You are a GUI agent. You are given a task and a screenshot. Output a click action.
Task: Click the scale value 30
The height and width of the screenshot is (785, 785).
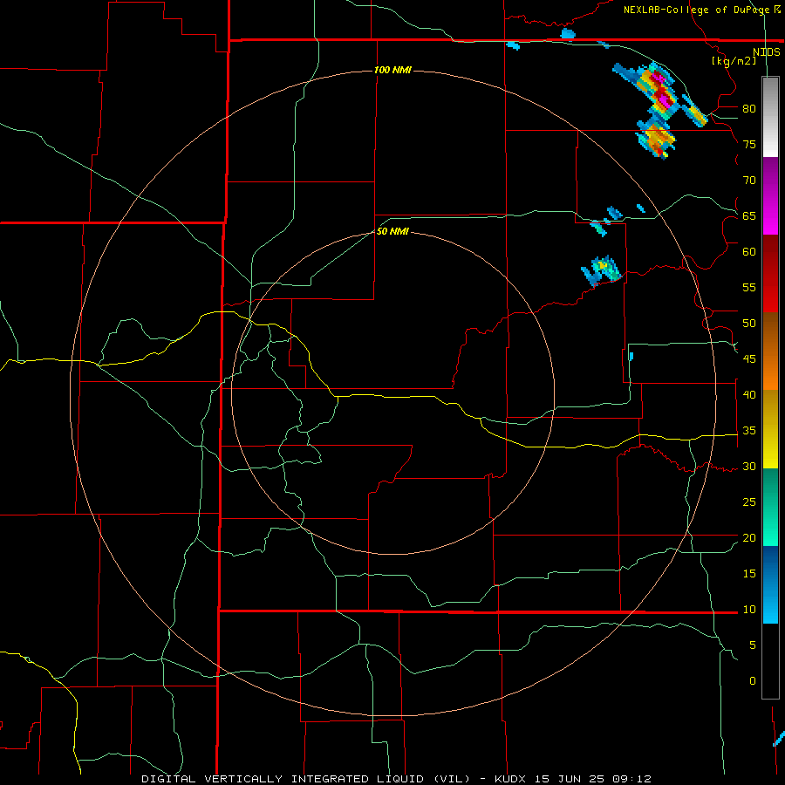(x=749, y=467)
